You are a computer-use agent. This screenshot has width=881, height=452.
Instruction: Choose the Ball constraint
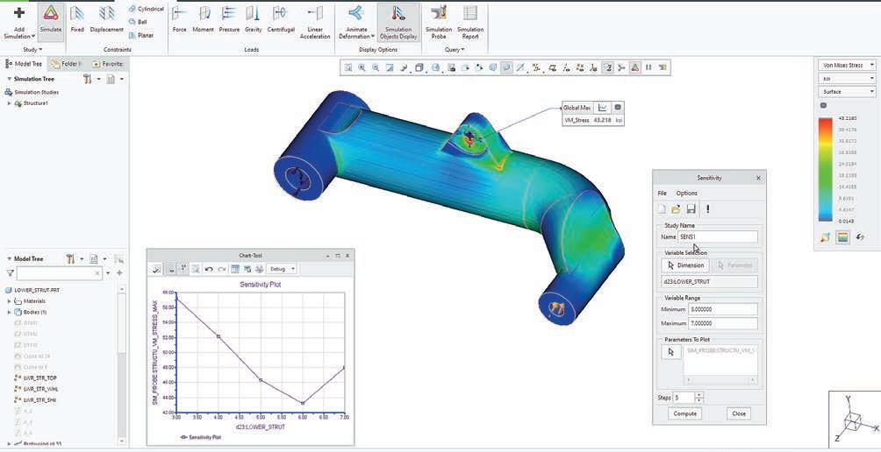coord(139,22)
